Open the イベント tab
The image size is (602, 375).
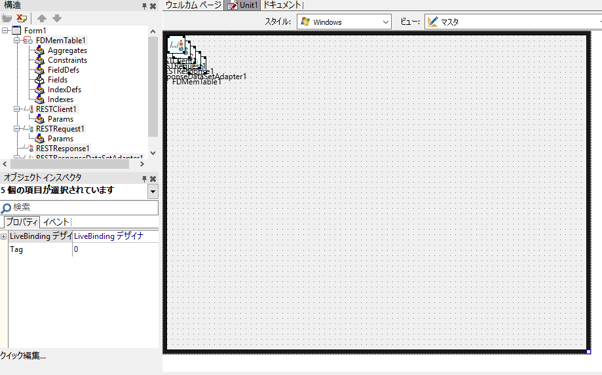pyautogui.click(x=56, y=222)
